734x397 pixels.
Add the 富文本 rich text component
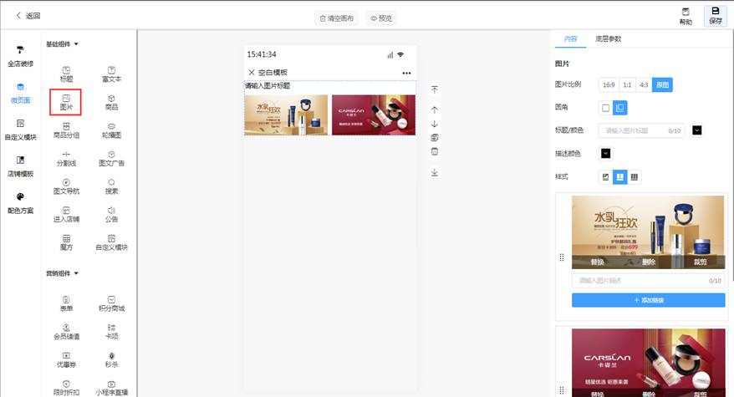point(111,74)
